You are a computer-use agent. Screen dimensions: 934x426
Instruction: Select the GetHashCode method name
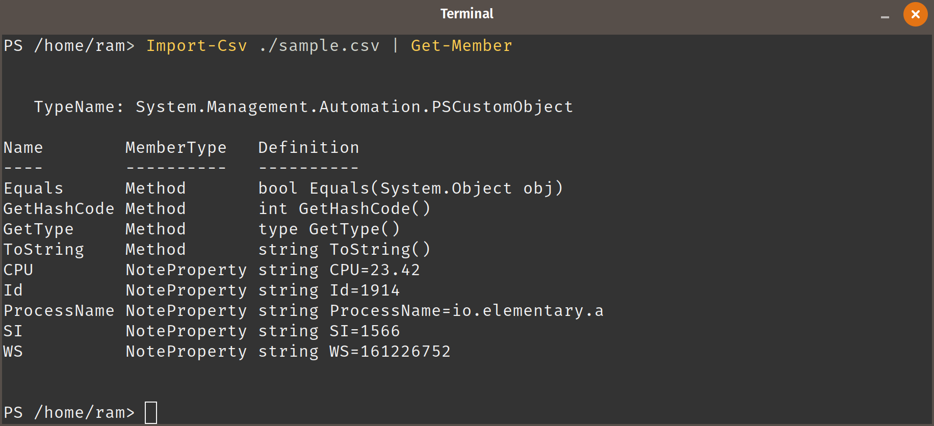59,209
